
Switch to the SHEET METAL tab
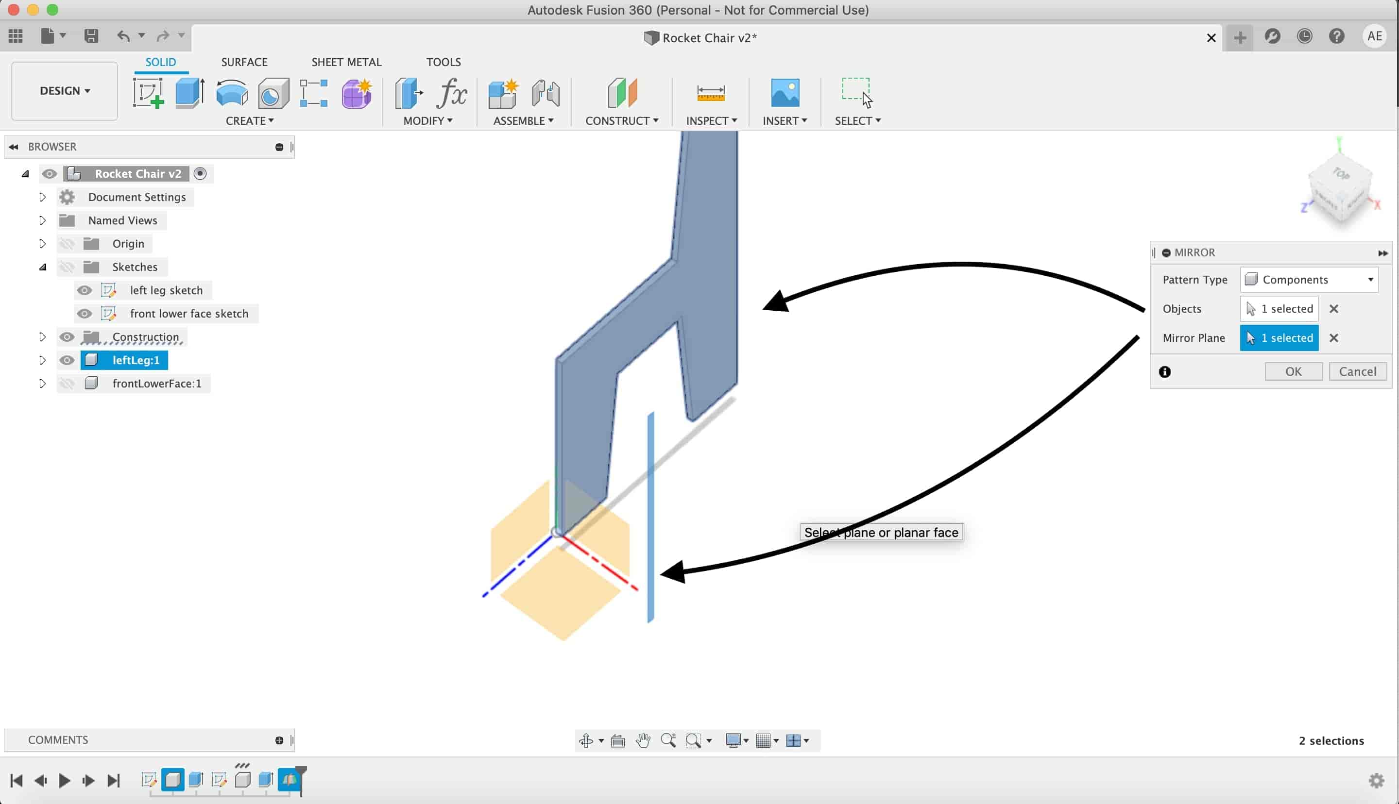coord(346,62)
